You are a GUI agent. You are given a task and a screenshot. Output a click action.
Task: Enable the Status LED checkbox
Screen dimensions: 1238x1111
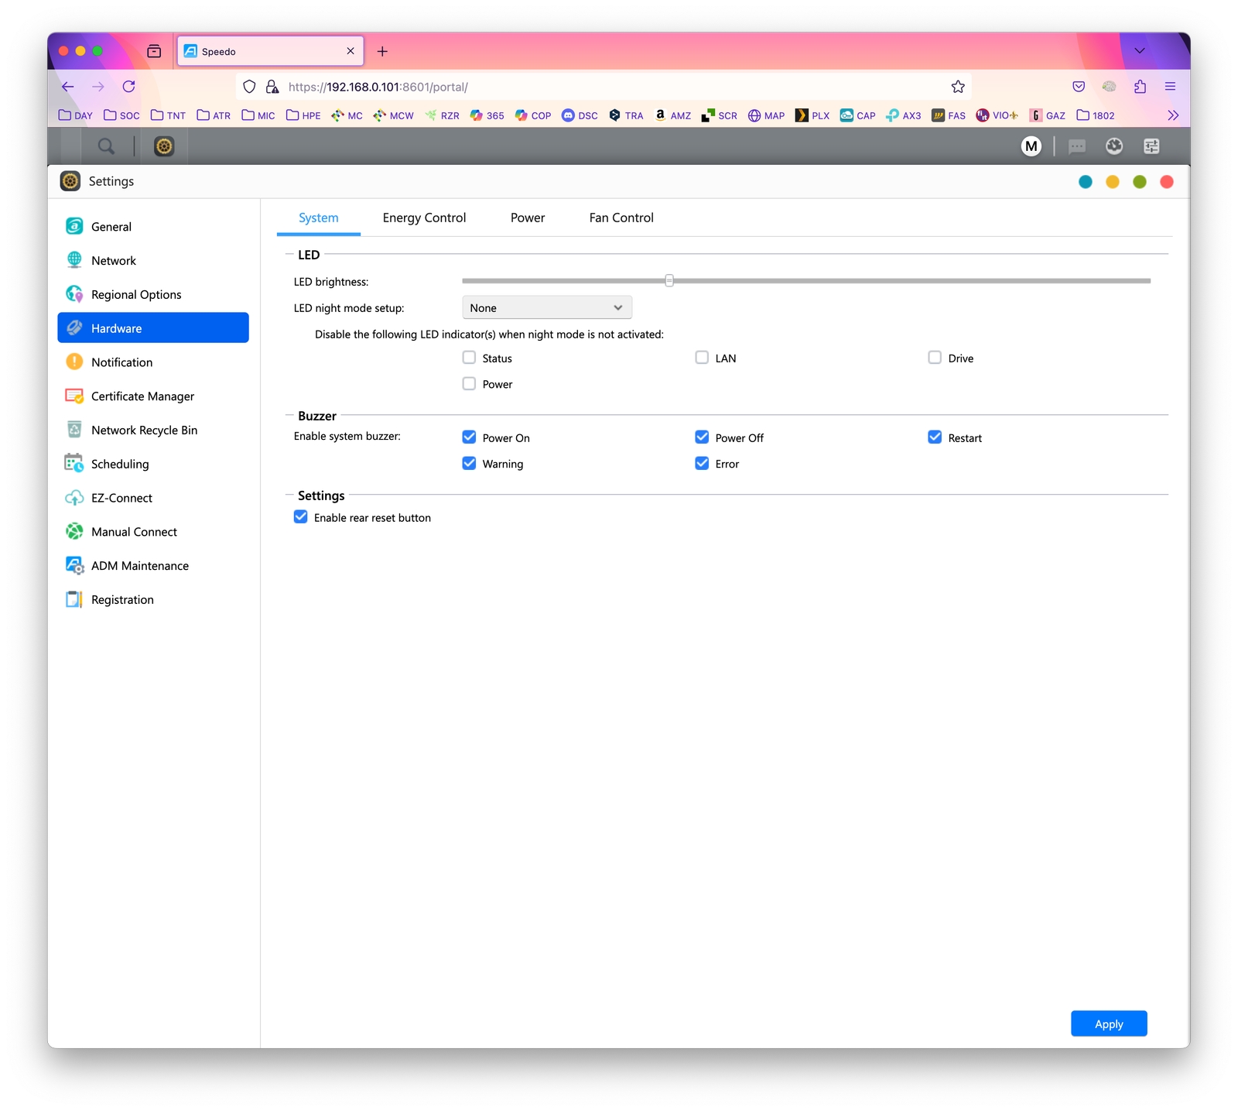tap(469, 358)
